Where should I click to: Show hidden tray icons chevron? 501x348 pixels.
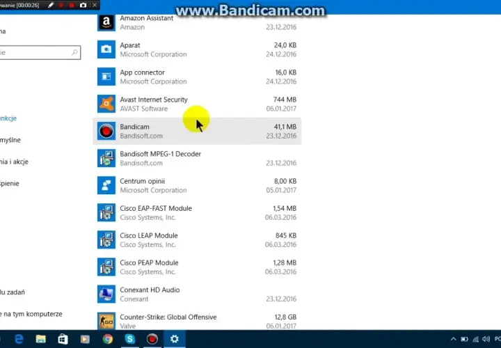pyautogui.click(x=454, y=339)
